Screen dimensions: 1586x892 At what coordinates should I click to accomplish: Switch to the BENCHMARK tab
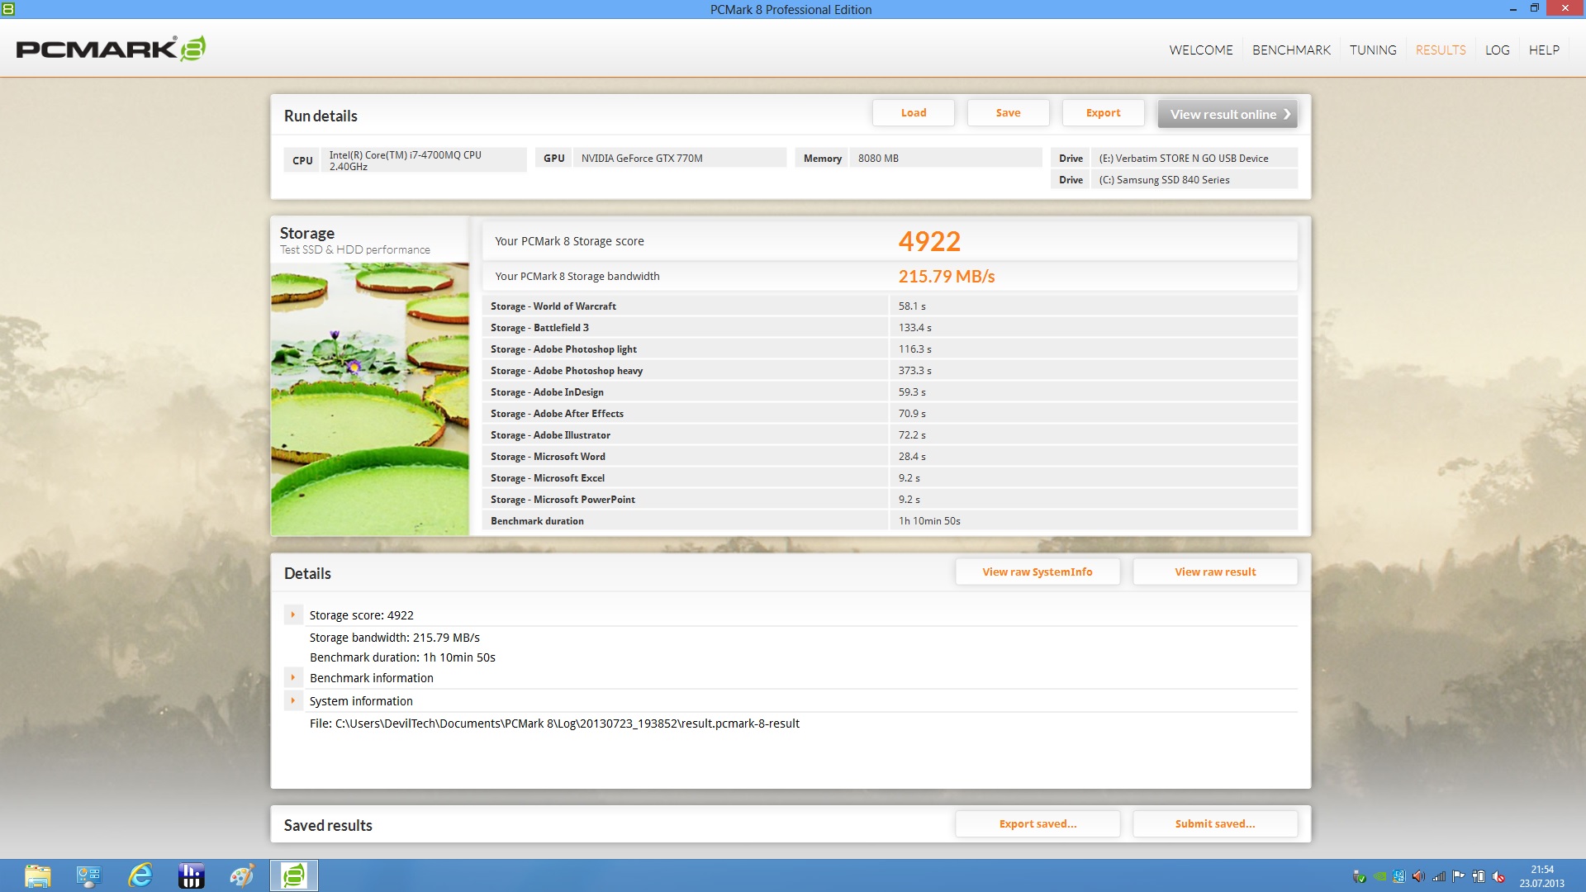tap(1291, 50)
